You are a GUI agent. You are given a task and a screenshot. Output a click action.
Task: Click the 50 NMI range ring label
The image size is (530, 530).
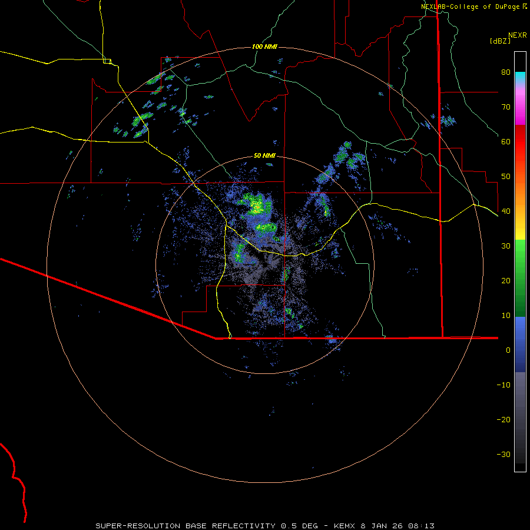click(264, 155)
